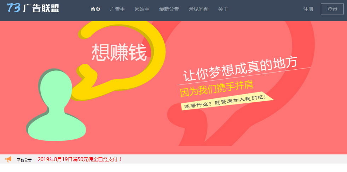The image size is (347, 172).
Task: Click the 想赚钱 text inside the bubble
Action: pyautogui.click(x=119, y=52)
